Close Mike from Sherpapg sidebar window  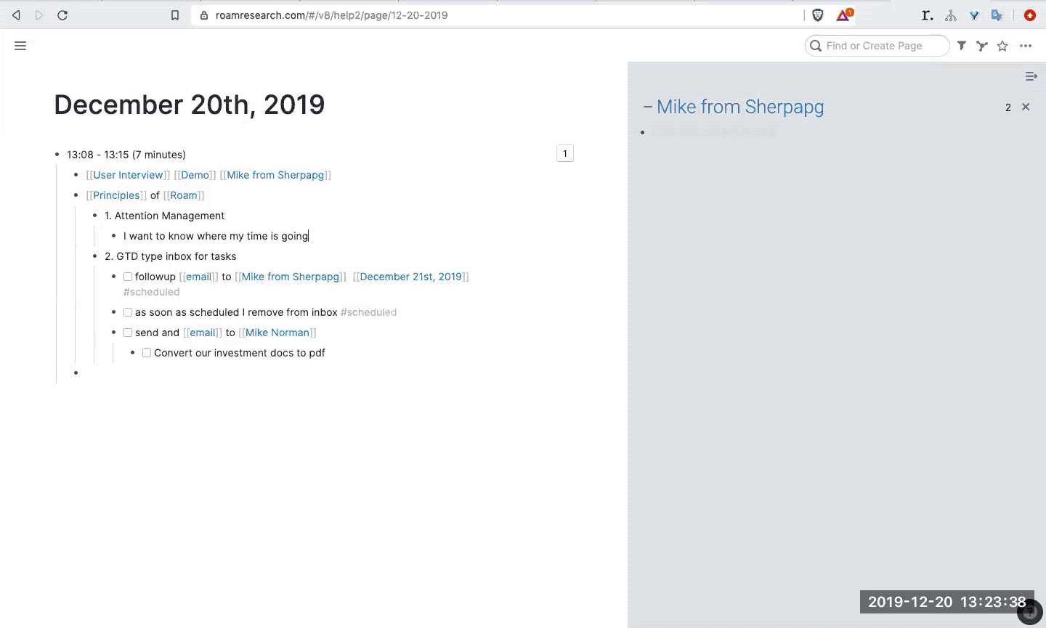coord(1026,107)
